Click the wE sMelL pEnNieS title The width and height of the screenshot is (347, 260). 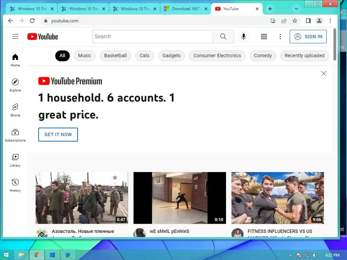pyautogui.click(x=169, y=231)
